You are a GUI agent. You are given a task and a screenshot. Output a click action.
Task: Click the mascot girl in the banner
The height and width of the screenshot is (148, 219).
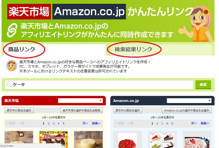pyautogui.click(x=197, y=23)
